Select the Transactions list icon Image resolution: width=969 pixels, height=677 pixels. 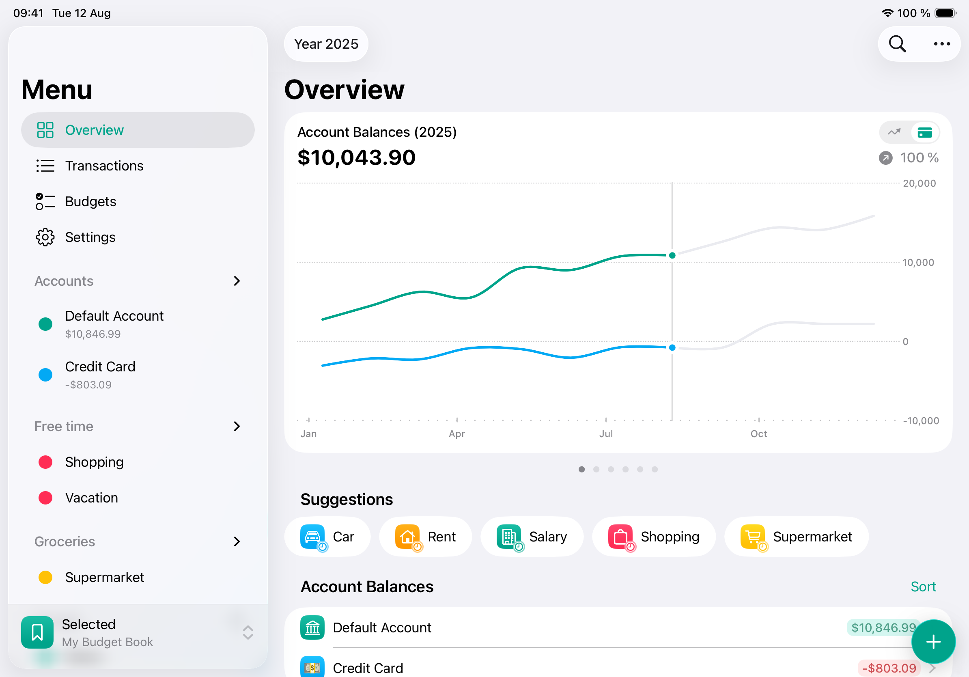45,166
